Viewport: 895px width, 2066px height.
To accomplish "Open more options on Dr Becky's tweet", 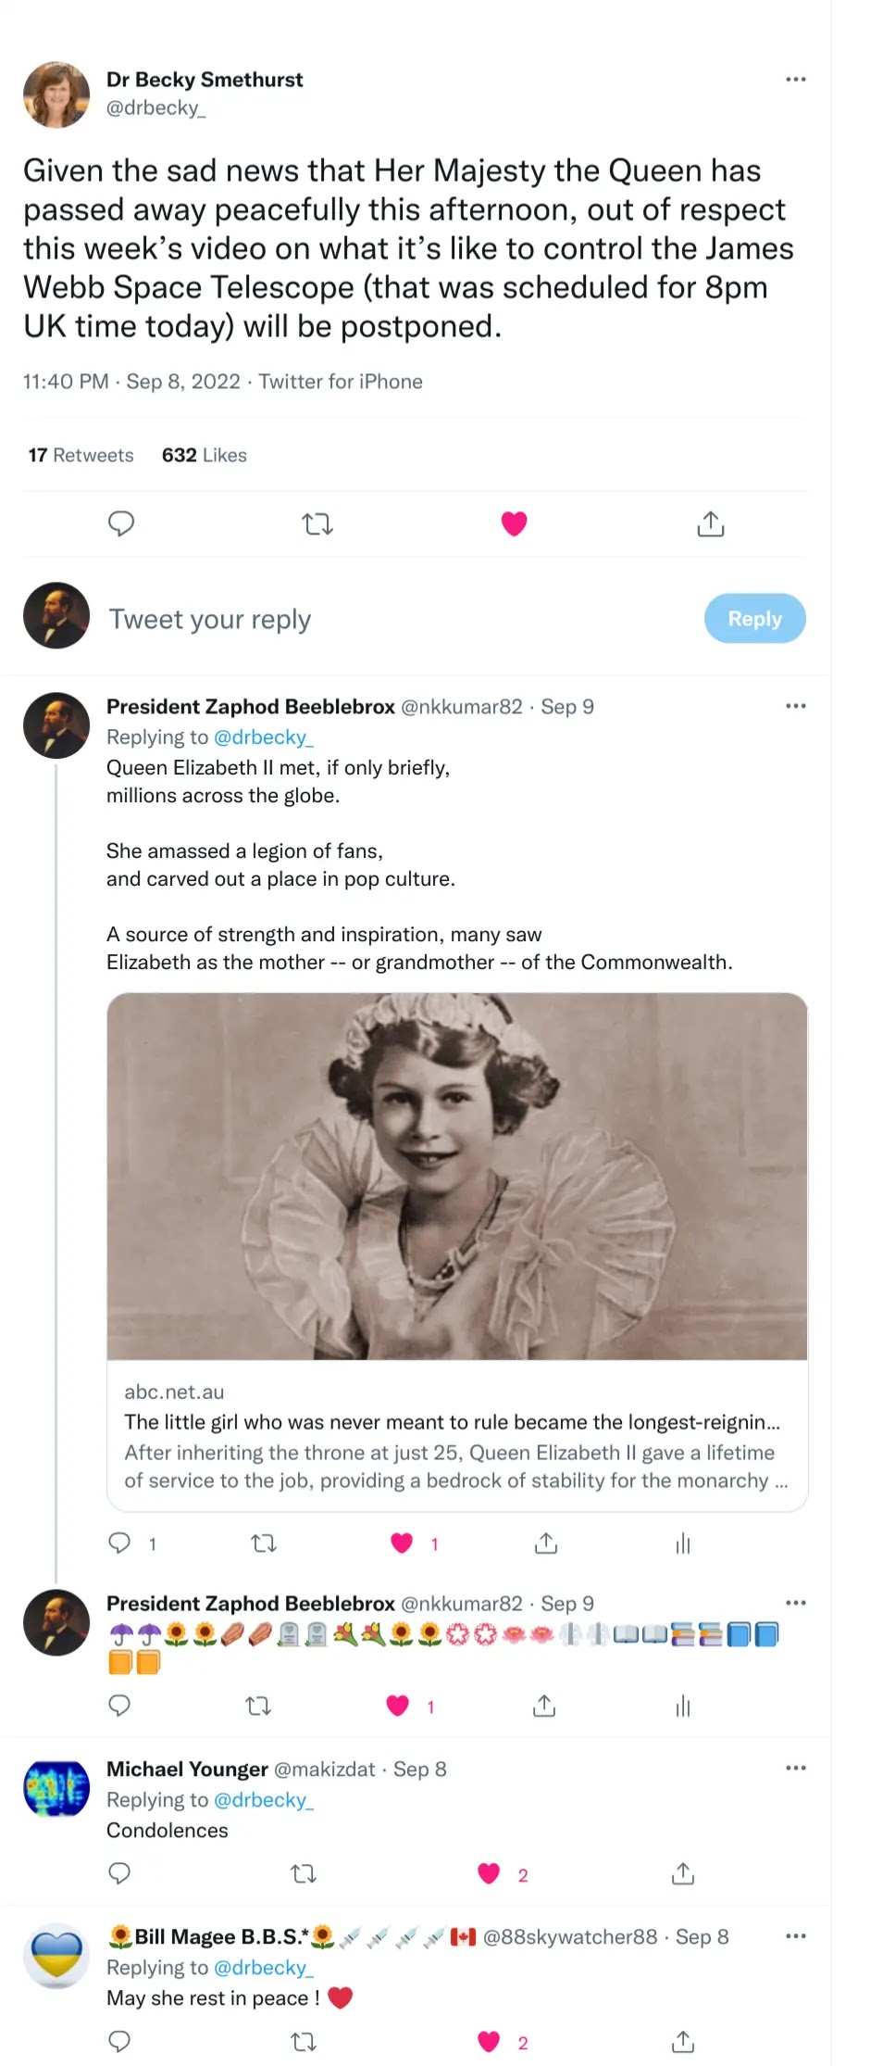I will pyautogui.click(x=795, y=80).
